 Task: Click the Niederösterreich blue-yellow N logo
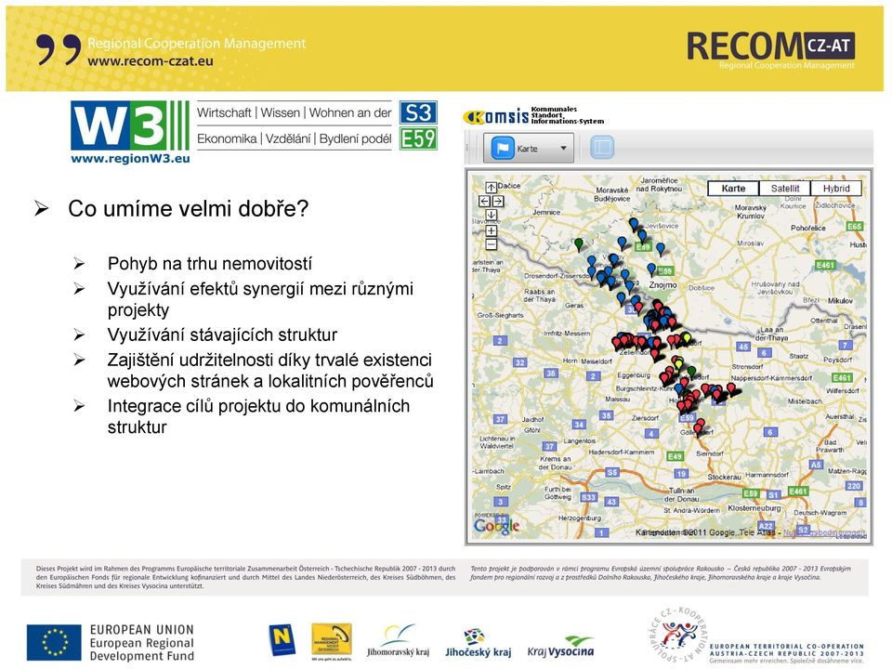tap(282, 639)
